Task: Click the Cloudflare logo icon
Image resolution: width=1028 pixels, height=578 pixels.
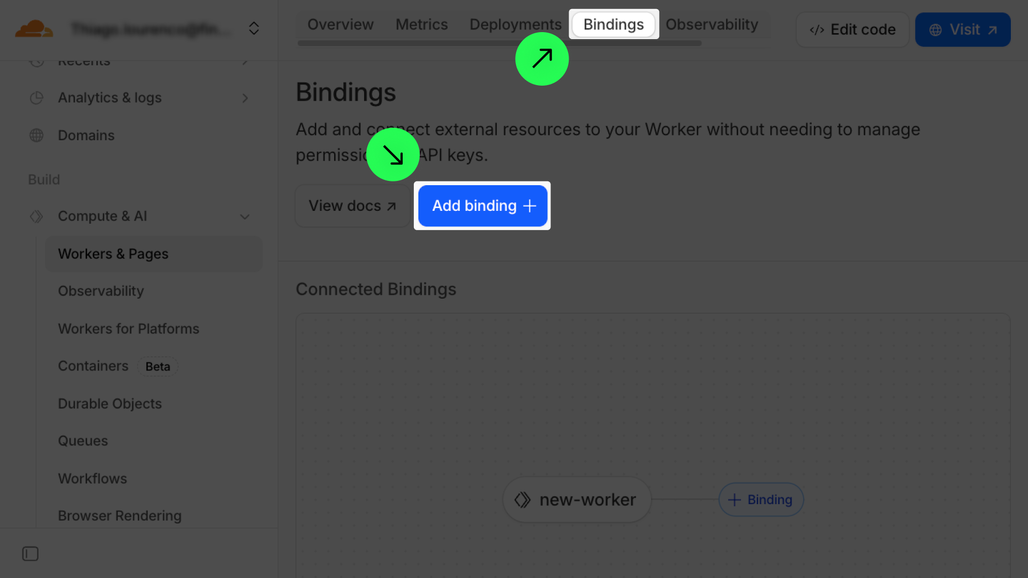Action: click(x=34, y=29)
